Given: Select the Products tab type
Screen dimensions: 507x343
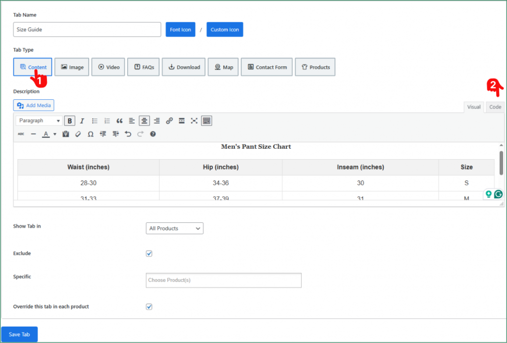Looking at the screenshot, I should (x=315, y=67).
